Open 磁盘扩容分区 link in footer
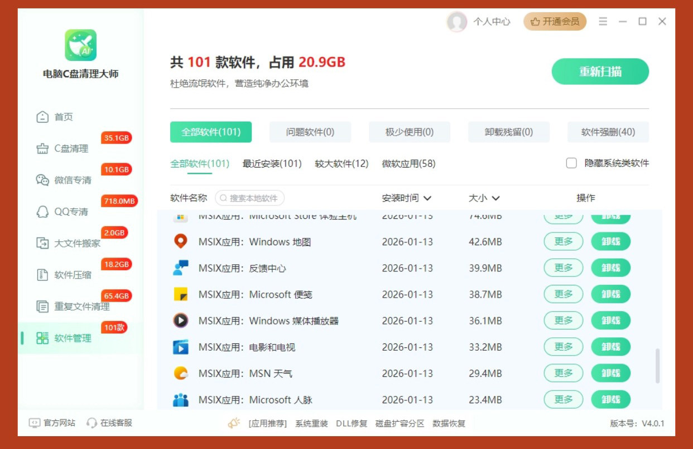The width and height of the screenshot is (693, 449). [400, 423]
